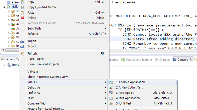197x110 pixels.
Task: Choose 3 Java Applet
Action: (x=143, y=93)
